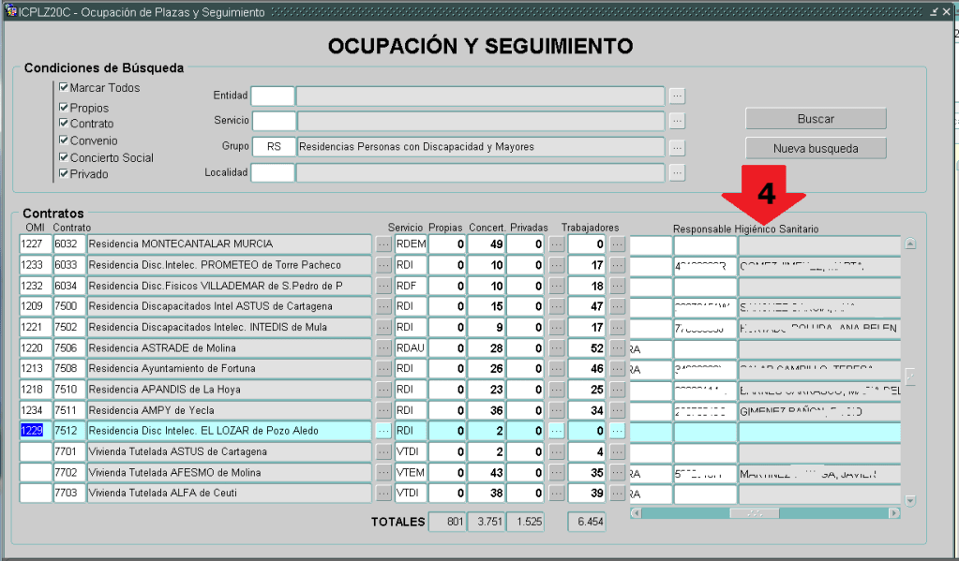Open lookup button next to Grupo field
Screen dimensions: 959x561
coord(677,147)
